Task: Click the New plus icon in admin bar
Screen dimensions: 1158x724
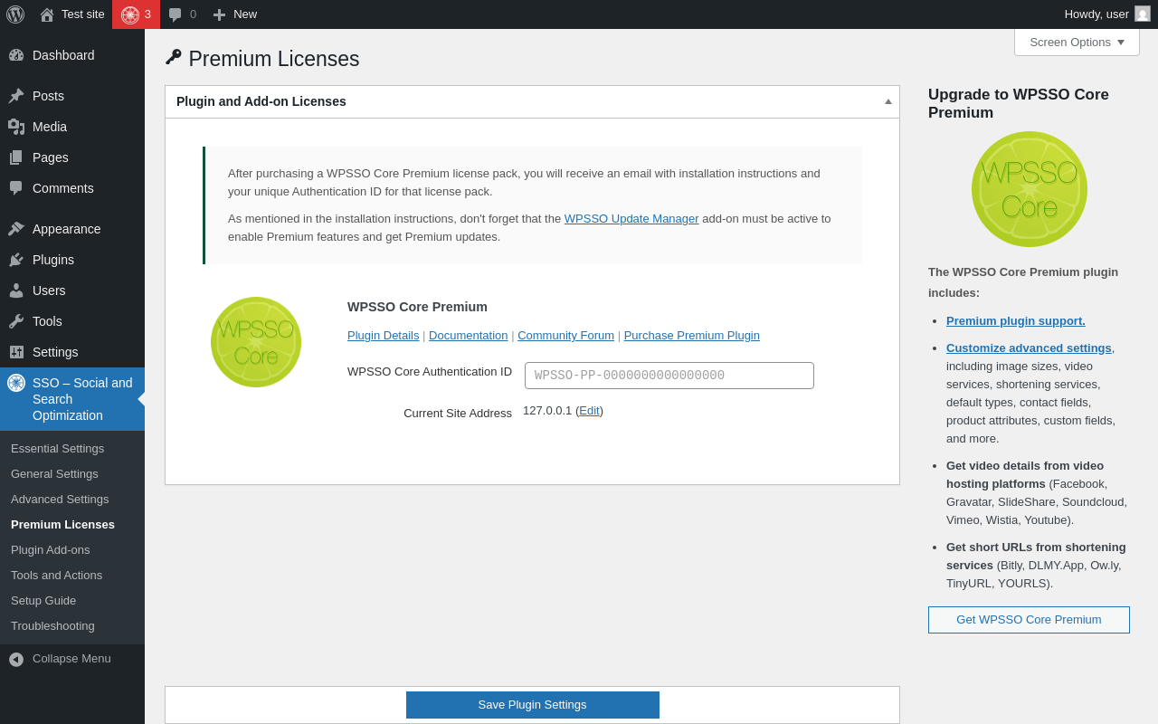Action: click(x=219, y=14)
